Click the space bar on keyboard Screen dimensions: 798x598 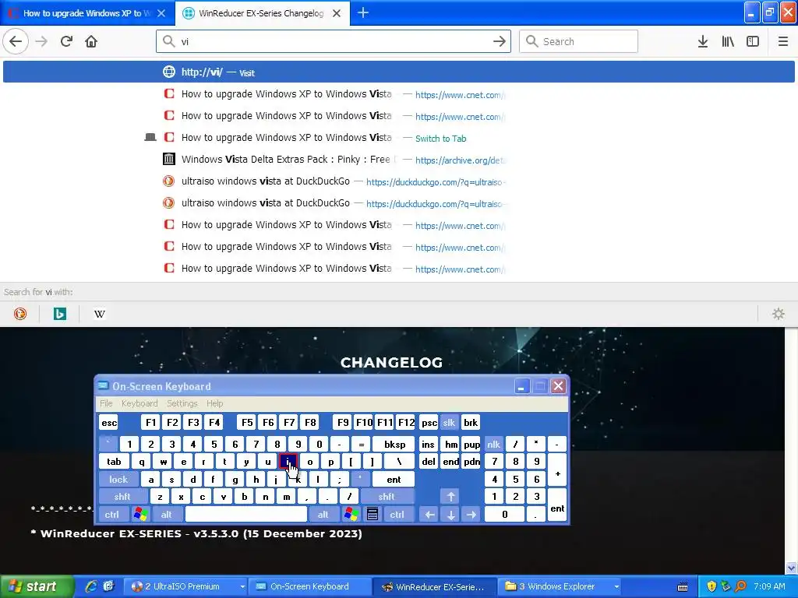coord(246,515)
